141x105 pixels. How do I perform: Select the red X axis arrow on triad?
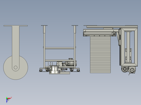[9, 98]
